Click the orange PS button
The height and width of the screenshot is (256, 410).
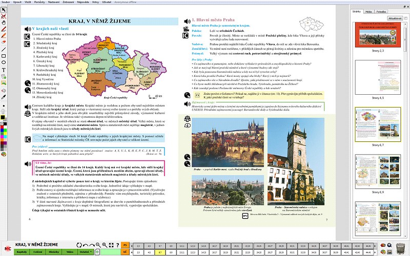[x=125, y=245]
